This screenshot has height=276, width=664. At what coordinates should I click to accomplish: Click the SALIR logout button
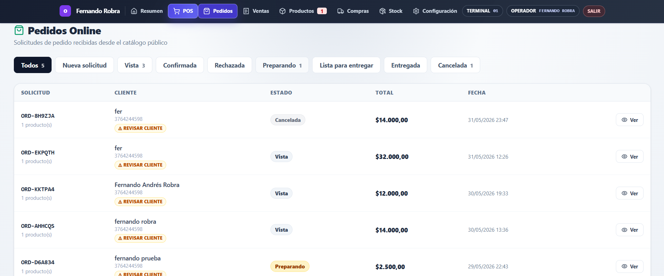tap(594, 11)
